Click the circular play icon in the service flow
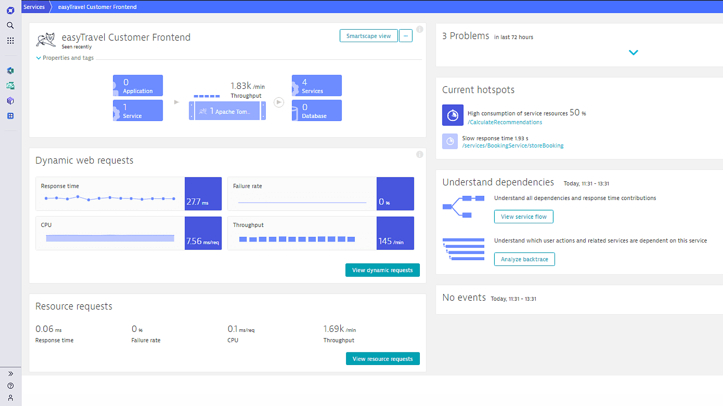 [279, 102]
